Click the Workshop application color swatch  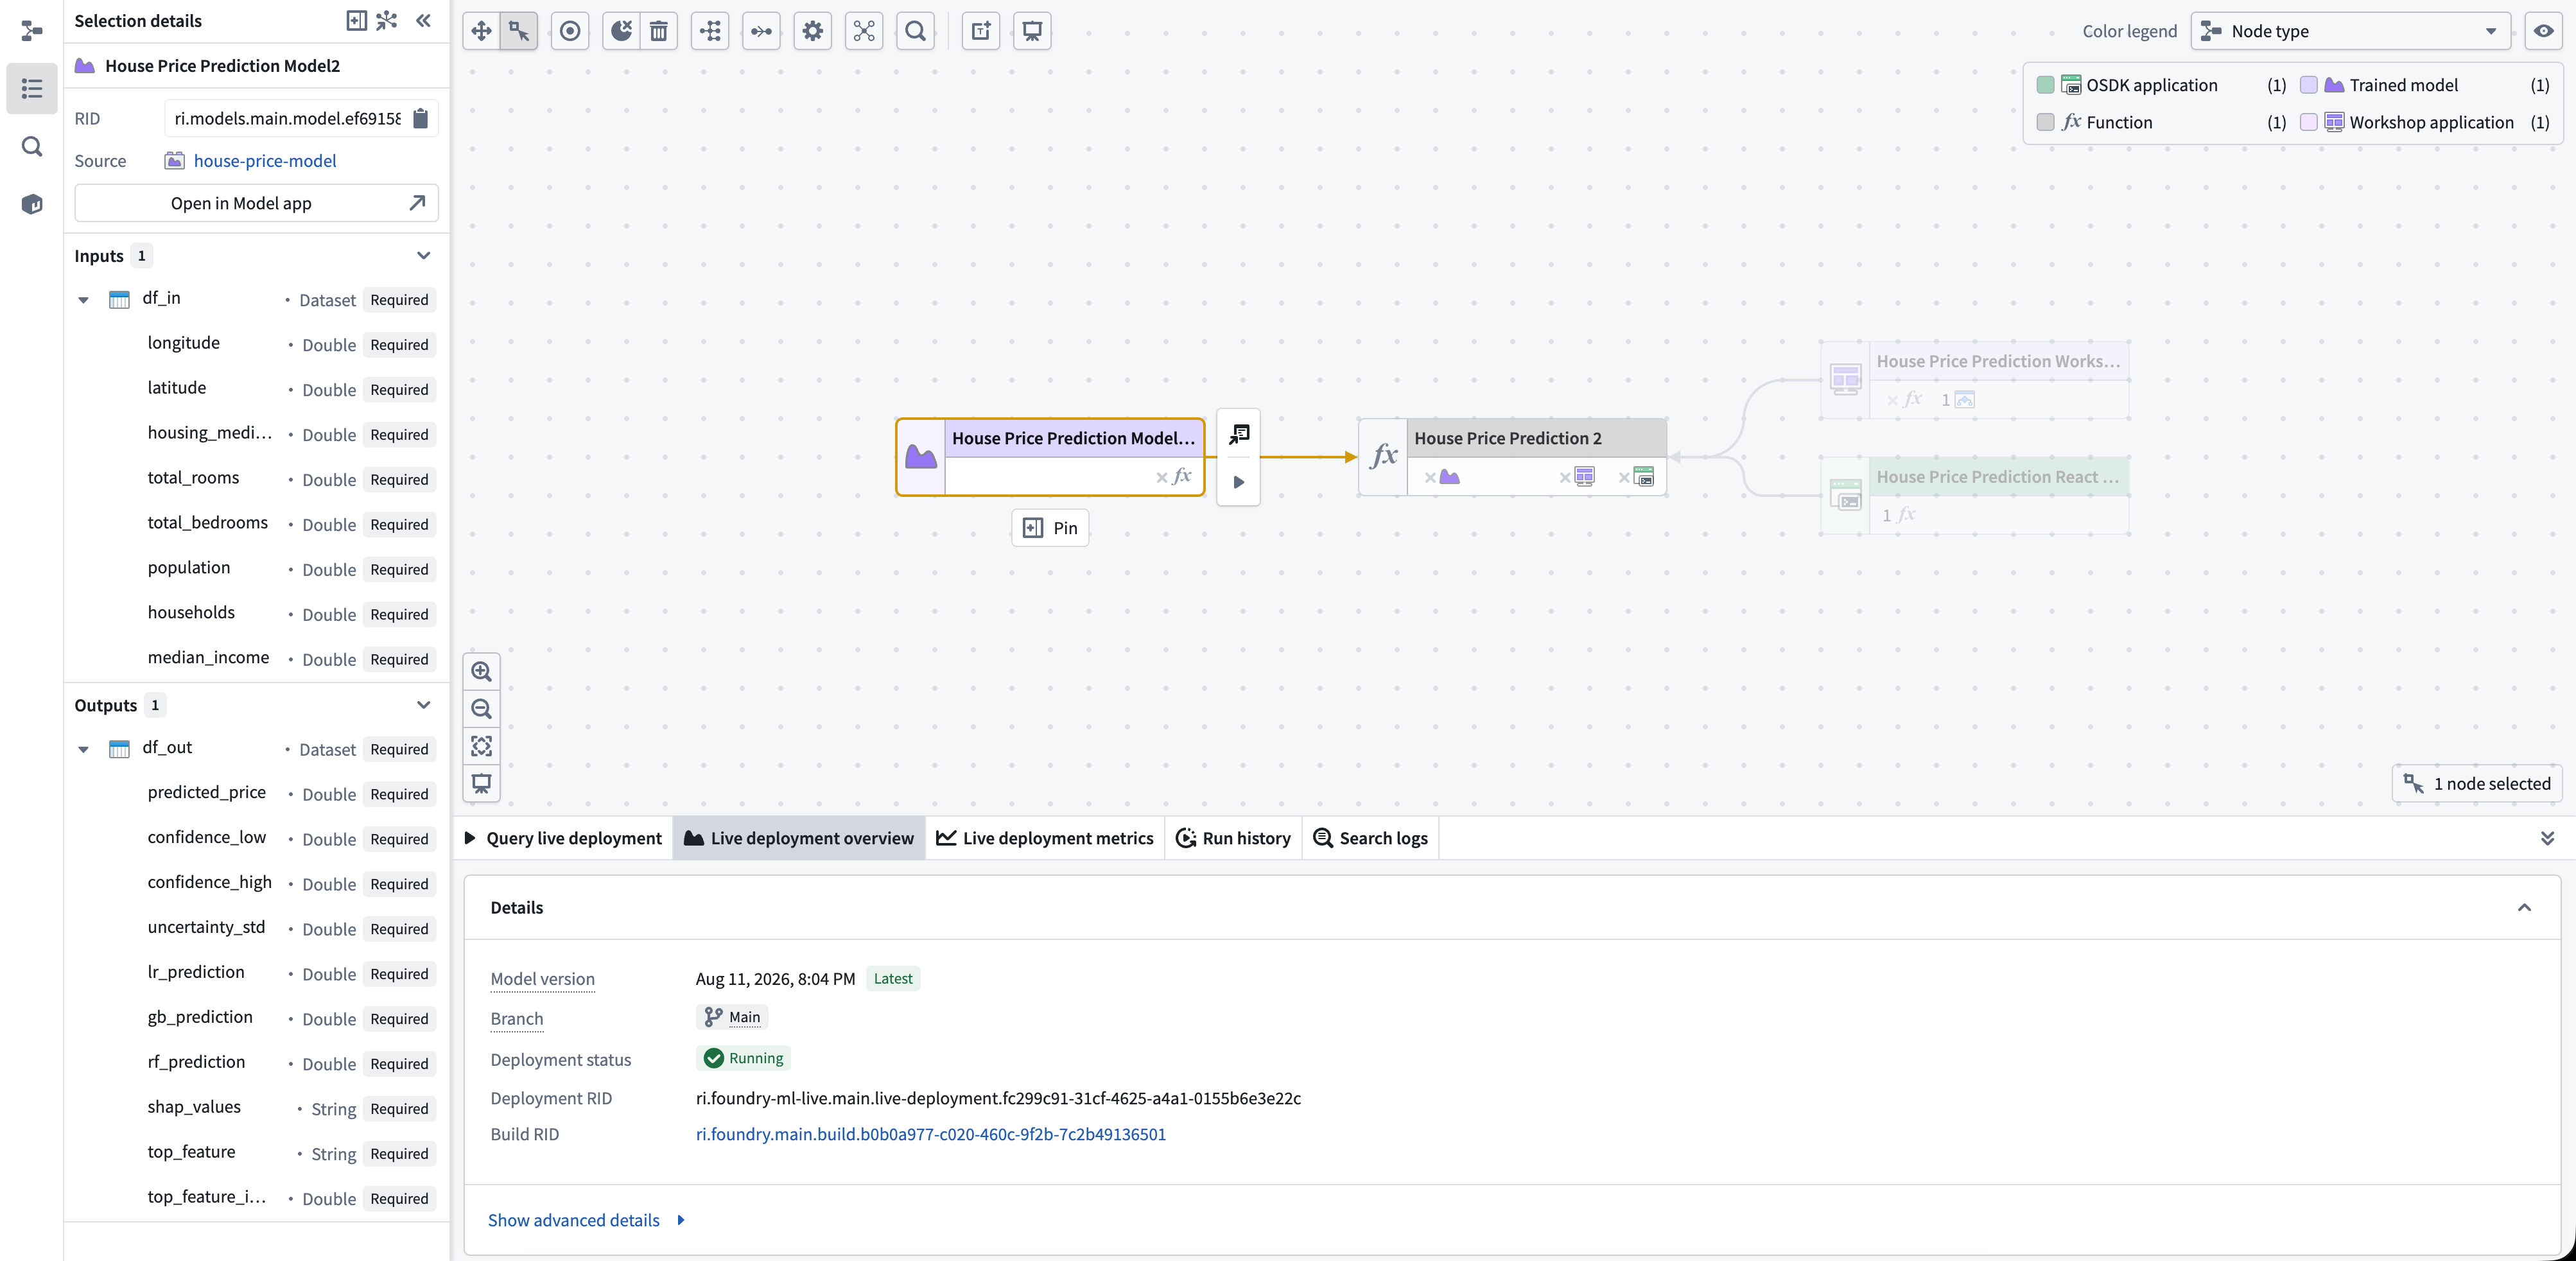2309,122
